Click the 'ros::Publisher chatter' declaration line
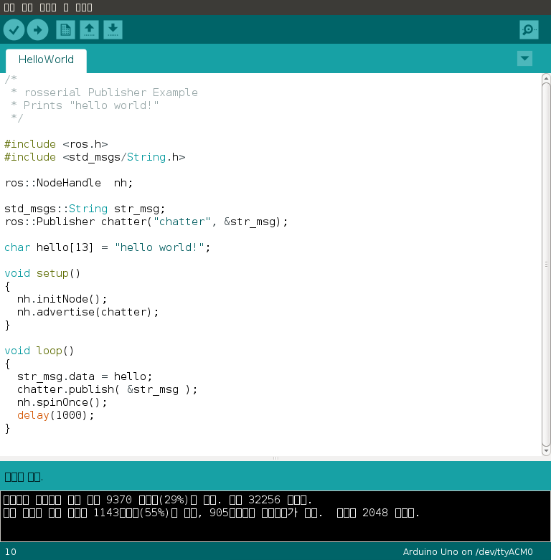 146,222
